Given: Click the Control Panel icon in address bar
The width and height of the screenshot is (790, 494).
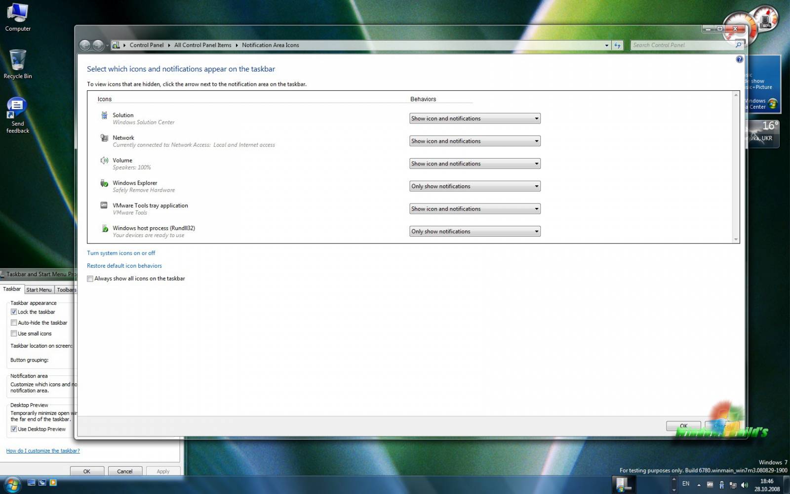Looking at the screenshot, I should coord(116,45).
